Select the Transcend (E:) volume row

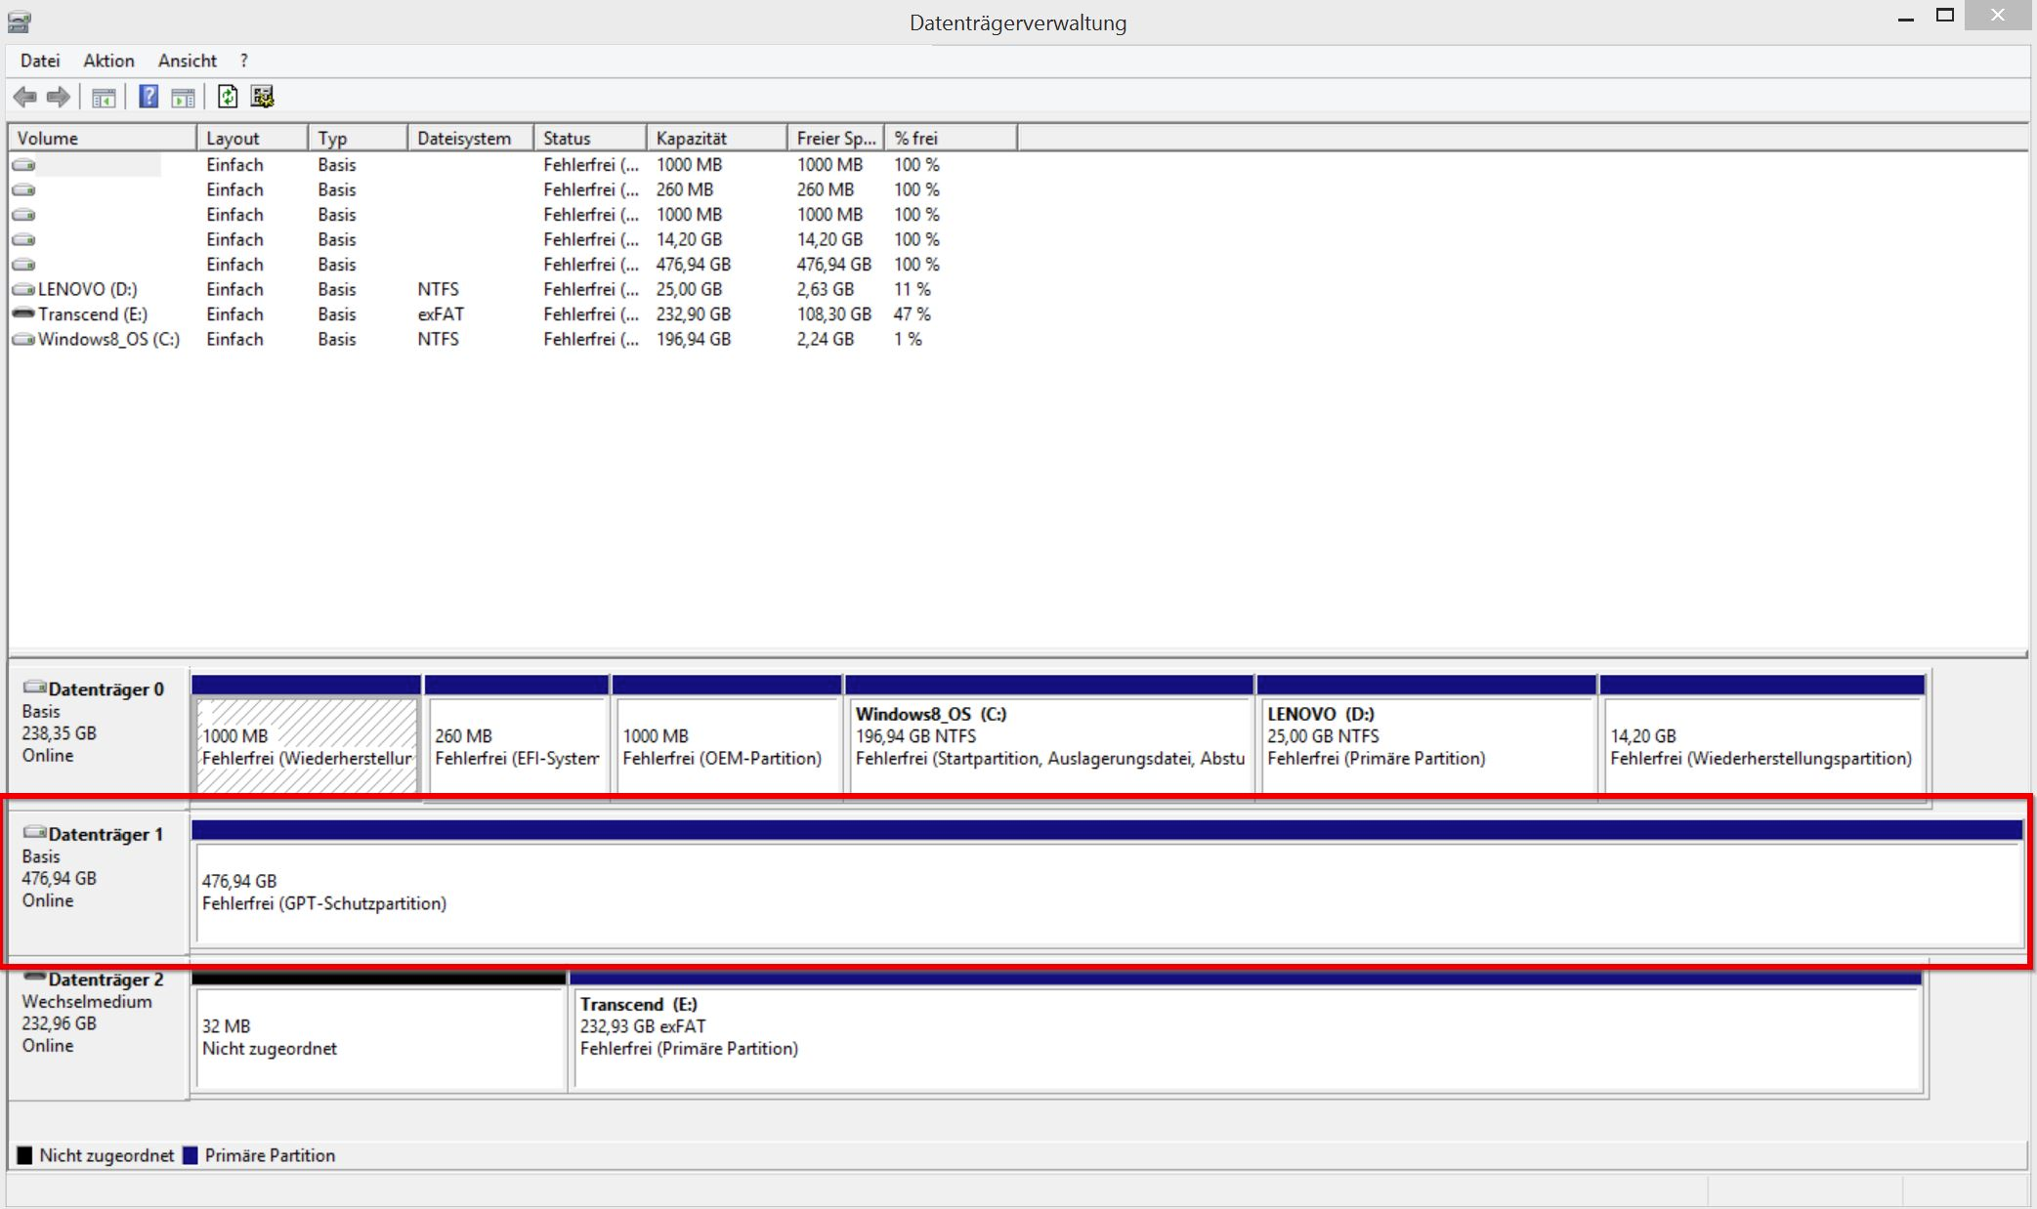(x=92, y=314)
